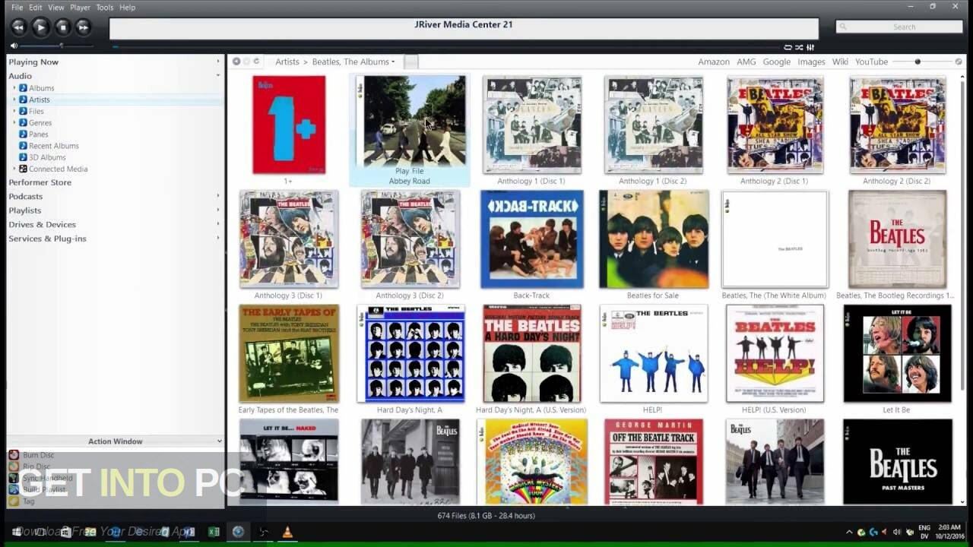The height and width of the screenshot is (547, 973).
Task: Open the Wiki link
Action: [x=840, y=62]
